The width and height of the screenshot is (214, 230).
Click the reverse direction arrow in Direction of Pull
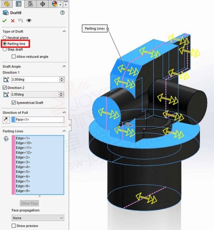point(6,120)
